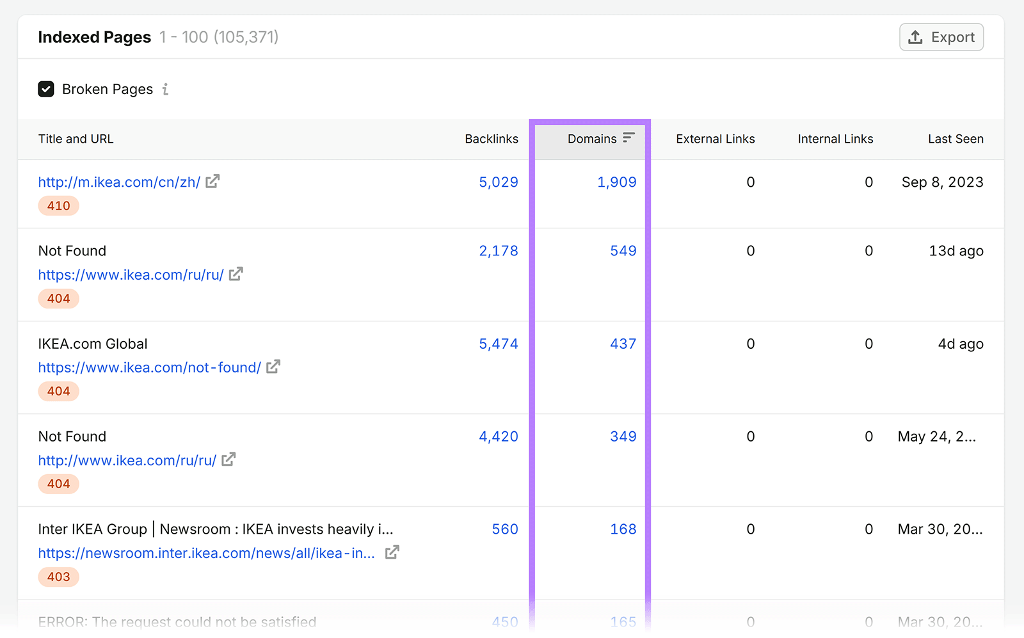
Task: Click domains value 168
Action: [x=623, y=529]
